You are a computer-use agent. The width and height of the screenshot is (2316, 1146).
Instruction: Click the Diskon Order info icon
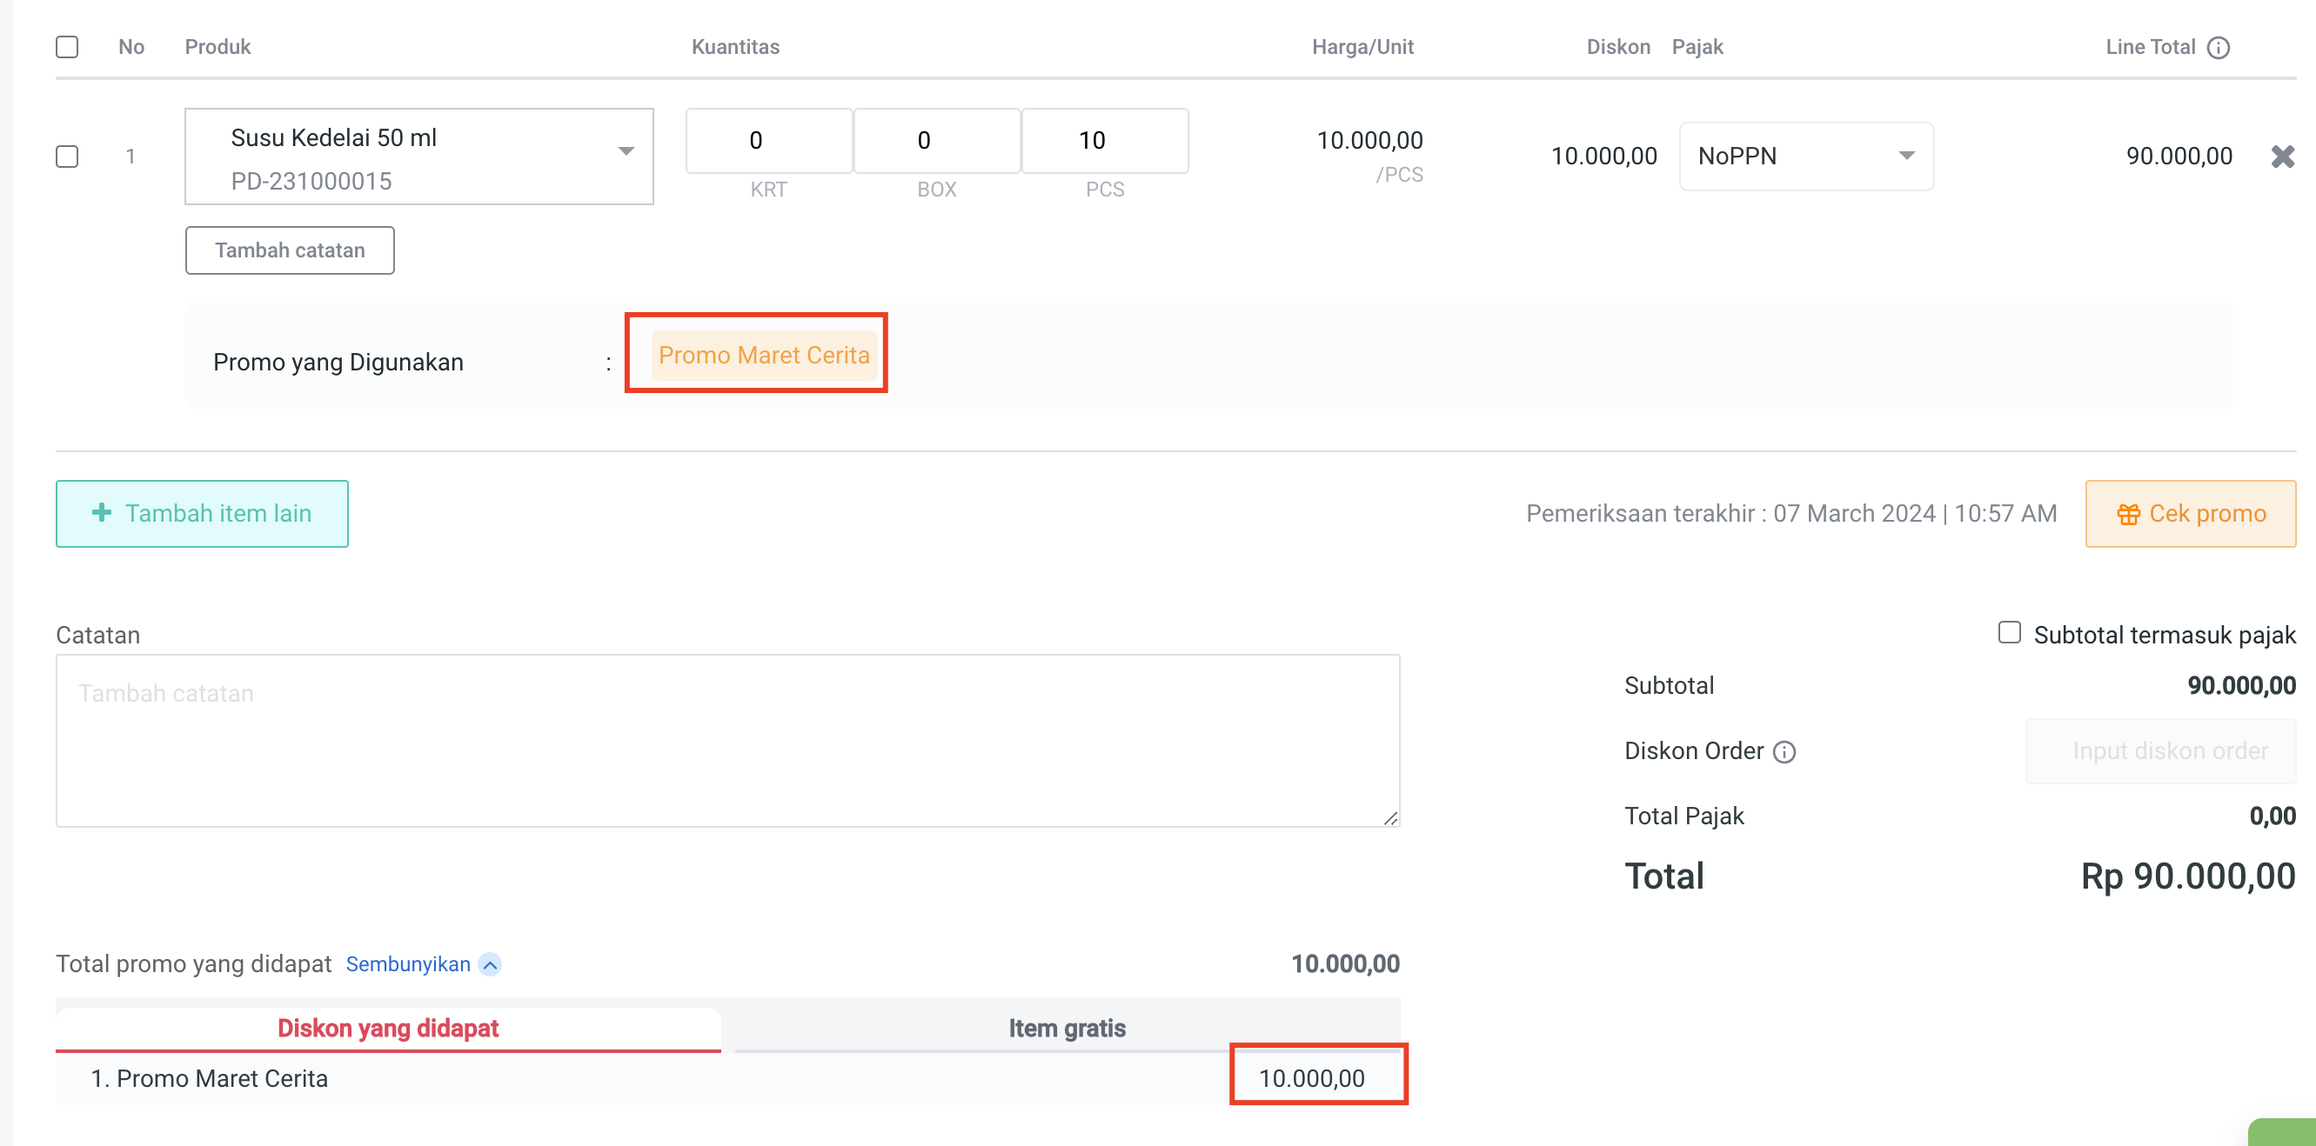(1784, 751)
